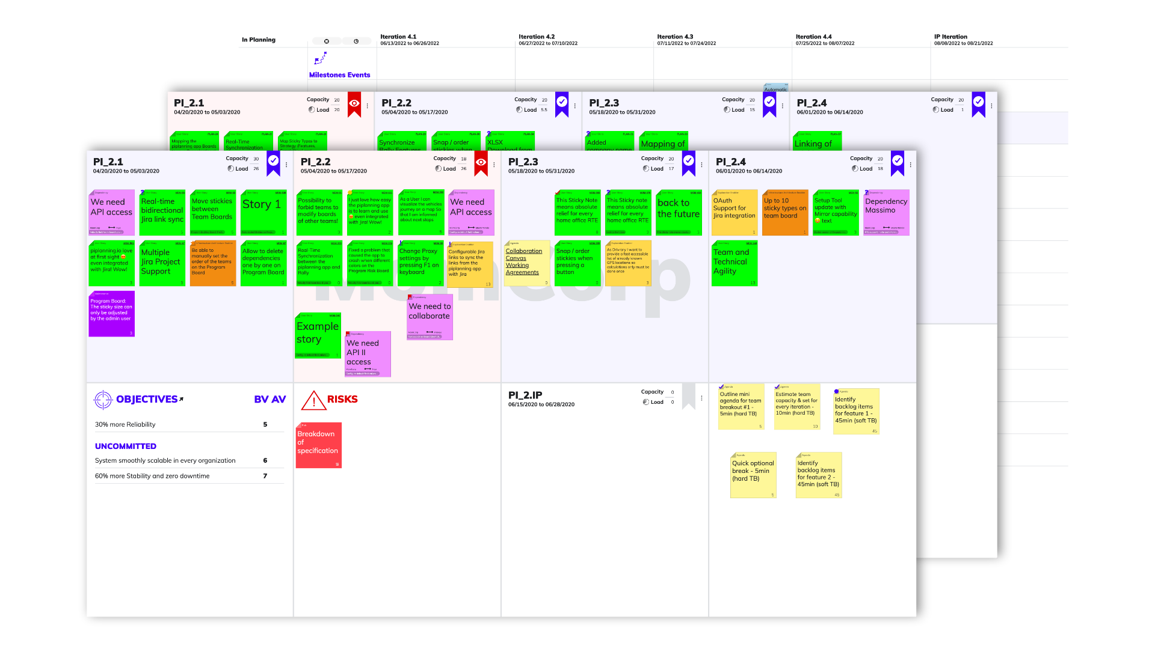Open the Story 1 sticky note
The width and height of the screenshot is (1155, 649).
[263, 212]
